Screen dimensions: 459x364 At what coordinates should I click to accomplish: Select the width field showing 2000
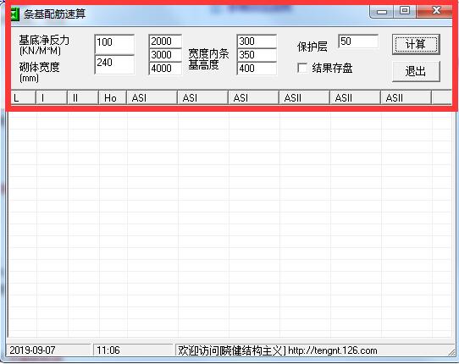click(x=165, y=41)
